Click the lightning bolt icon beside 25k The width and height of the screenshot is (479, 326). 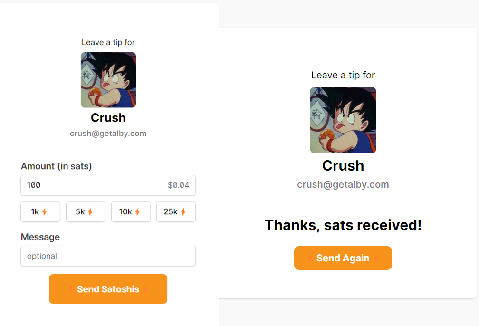pyautogui.click(x=183, y=212)
